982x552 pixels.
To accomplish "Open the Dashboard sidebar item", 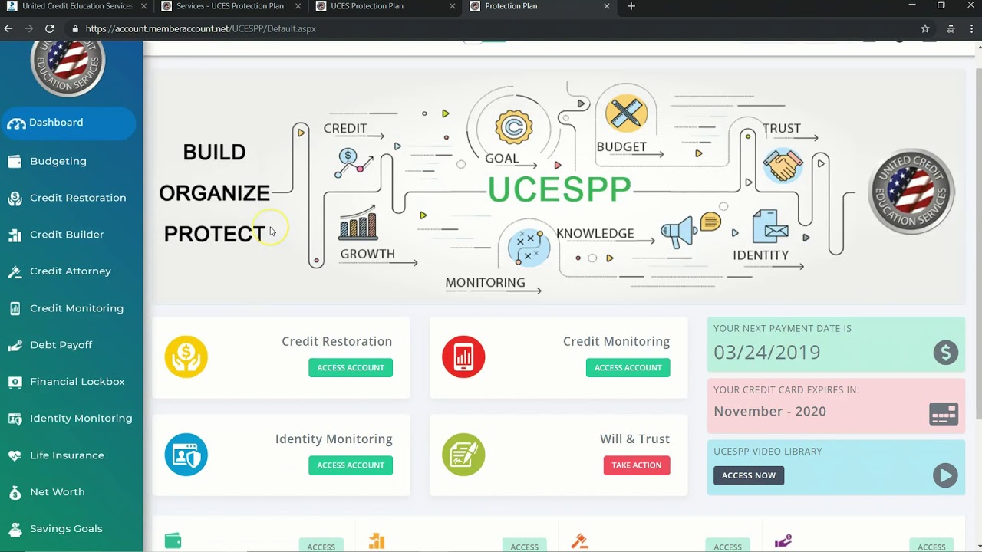I will (68, 123).
